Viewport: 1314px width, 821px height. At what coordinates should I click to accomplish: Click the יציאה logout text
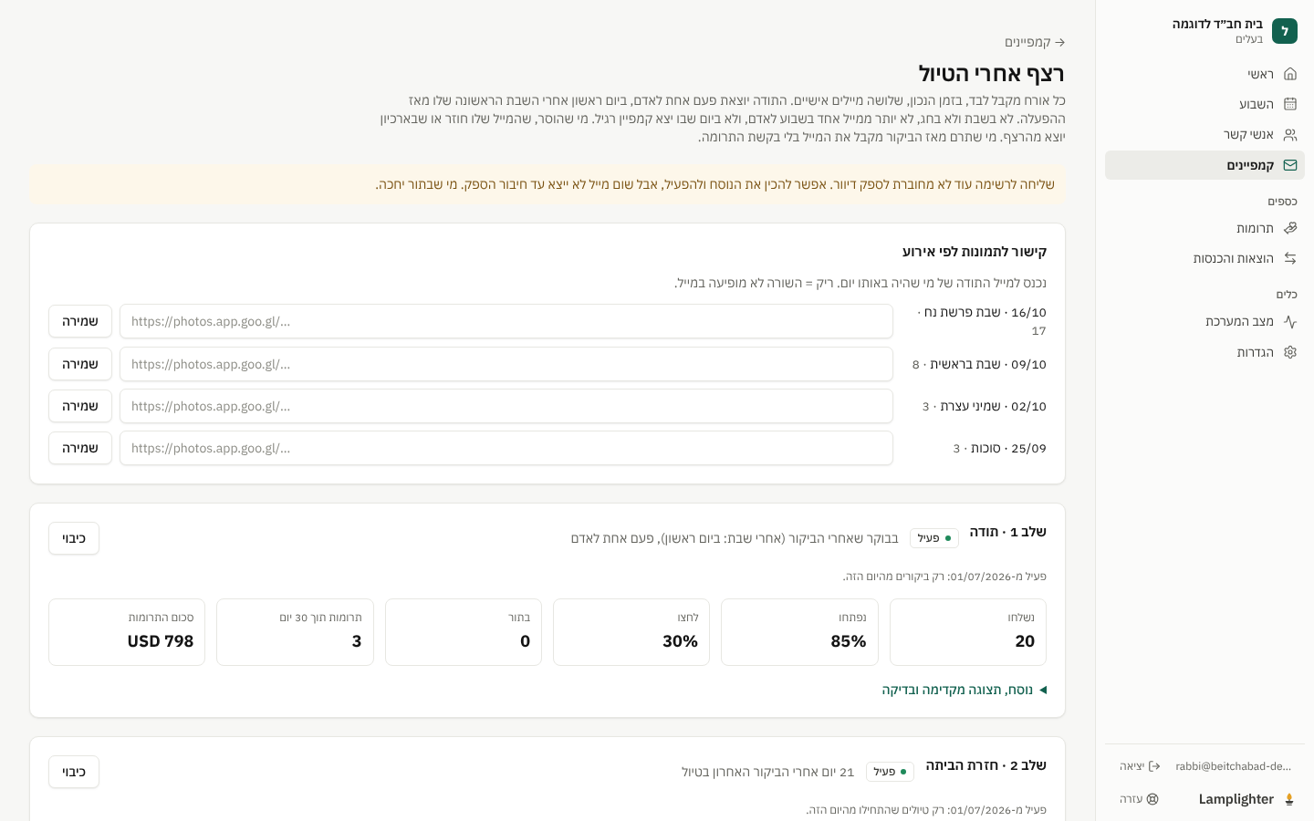point(1131,766)
